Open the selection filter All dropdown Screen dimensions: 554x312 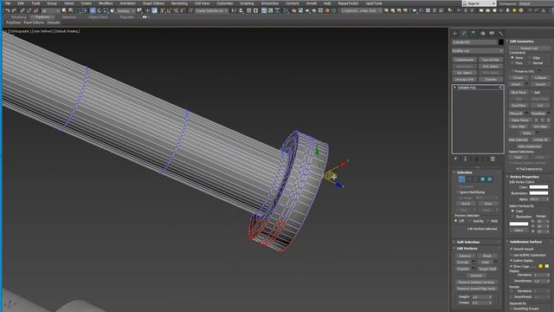tap(50, 11)
